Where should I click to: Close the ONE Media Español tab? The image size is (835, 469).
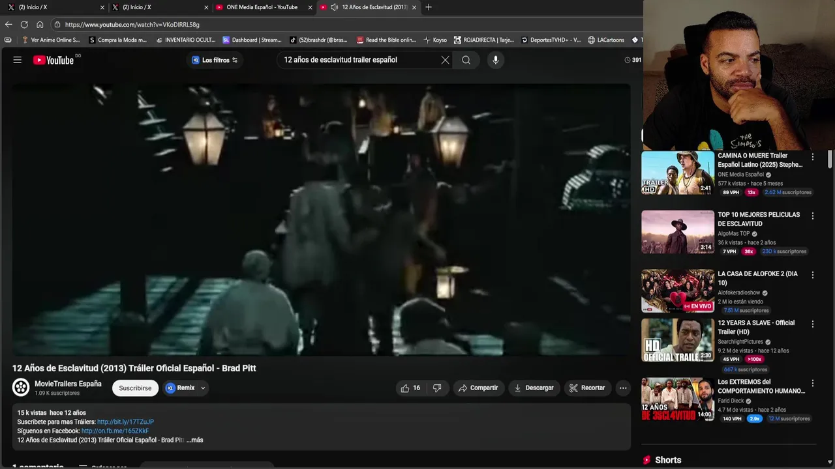click(x=310, y=7)
